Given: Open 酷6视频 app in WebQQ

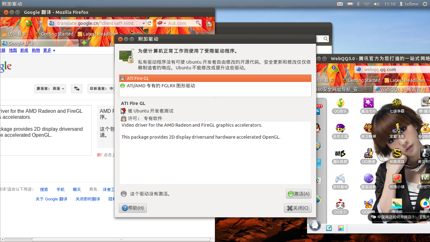Looking at the screenshot, I should coord(340,156).
